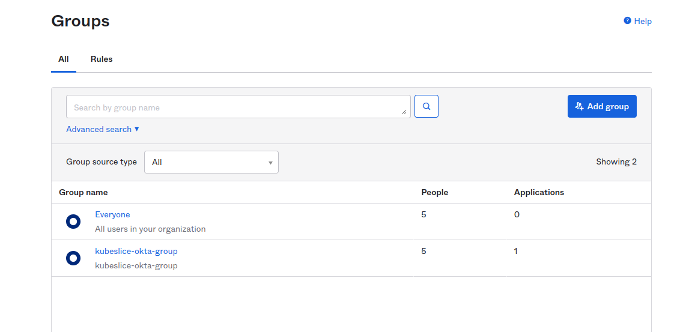Screen dimensions: 686x332
Task: Open the kubeslice-okta-group link
Action: coord(136,251)
